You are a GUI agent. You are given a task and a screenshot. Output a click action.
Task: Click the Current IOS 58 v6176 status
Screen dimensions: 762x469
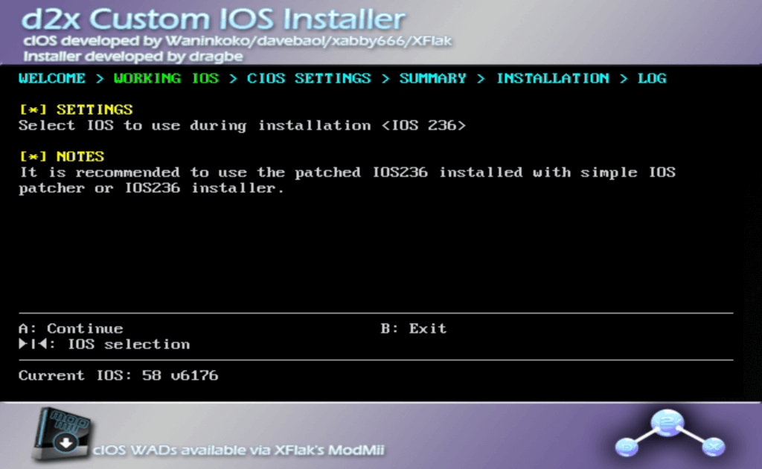click(118, 375)
